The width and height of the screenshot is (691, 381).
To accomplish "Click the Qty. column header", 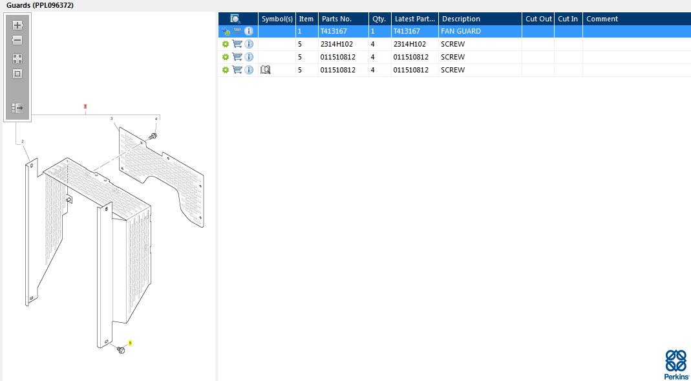I will 379,19.
